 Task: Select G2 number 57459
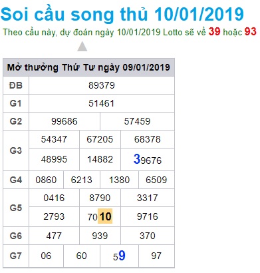pyautogui.click(x=137, y=121)
